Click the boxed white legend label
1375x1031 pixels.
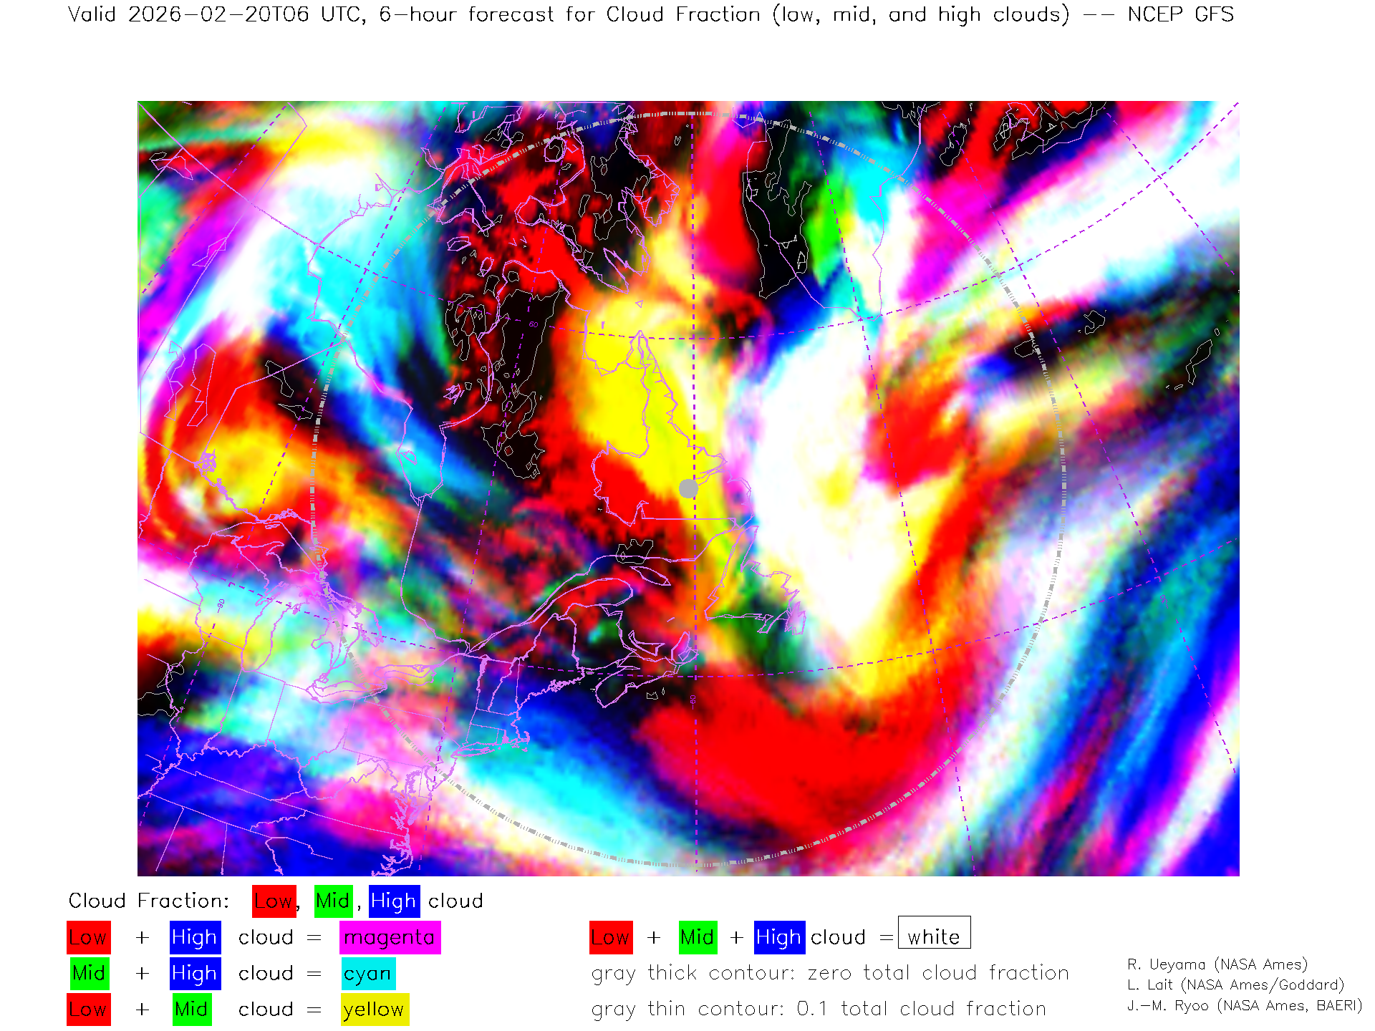[x=934, y=934]
